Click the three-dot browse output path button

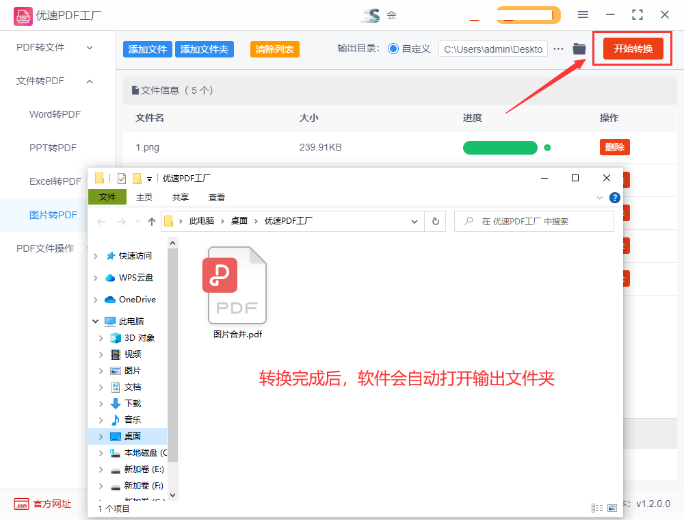pyautogui.click(x=558, y=49)
